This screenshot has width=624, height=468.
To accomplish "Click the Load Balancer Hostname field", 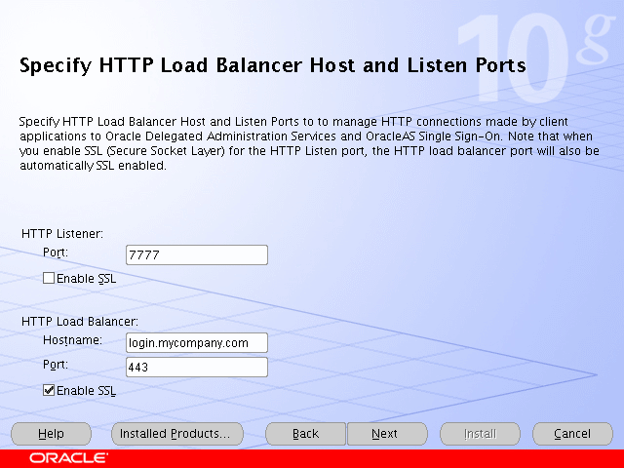I will pos(197,342).
